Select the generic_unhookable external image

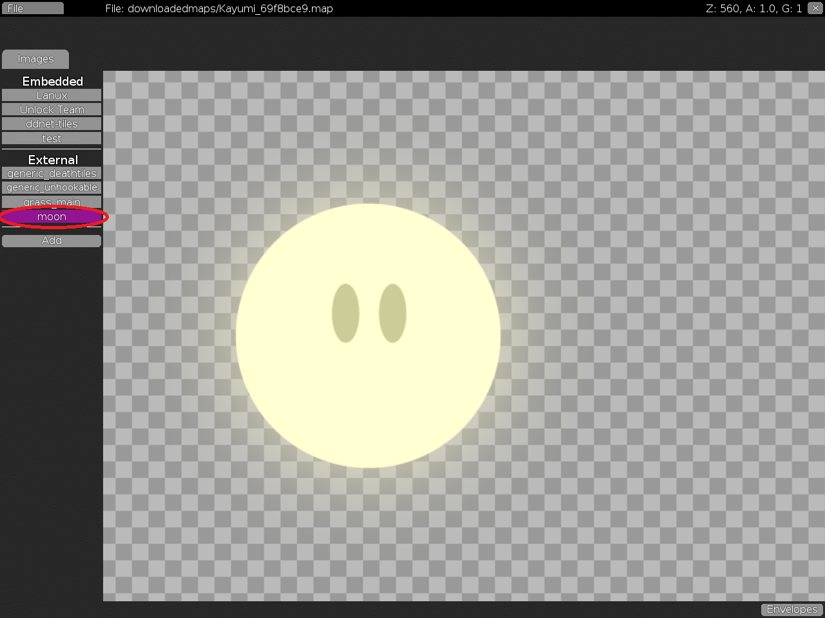[52, 187]
